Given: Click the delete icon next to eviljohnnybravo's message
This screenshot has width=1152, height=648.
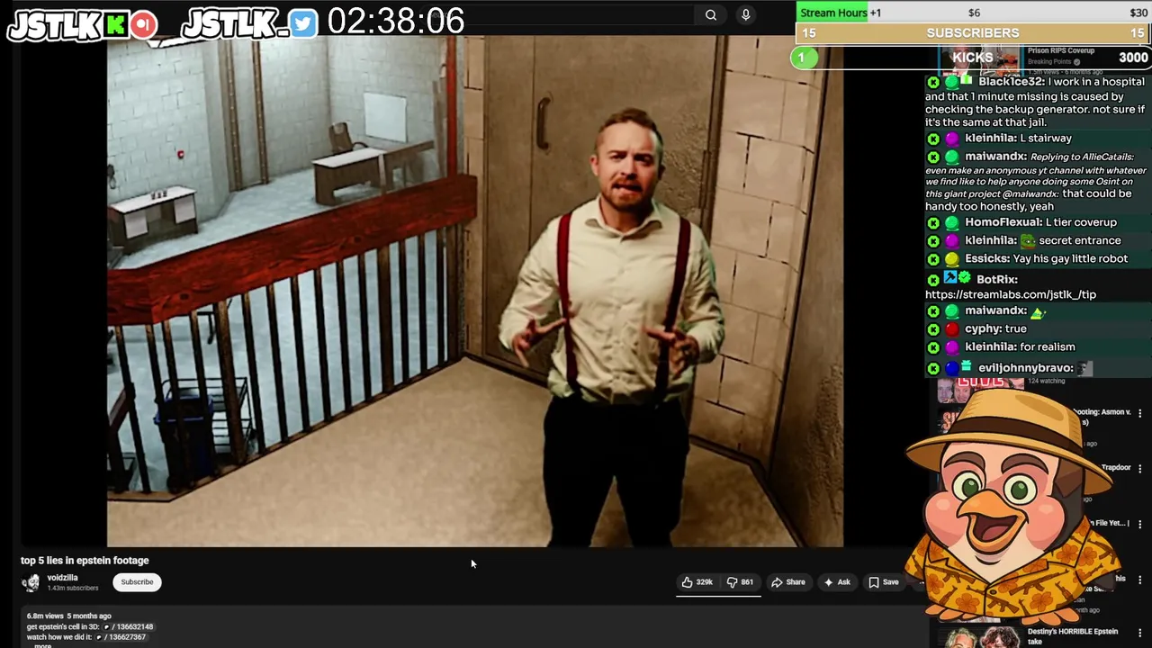Looking at the screenshot, I should pyautogui.click(x=933, y=368).
